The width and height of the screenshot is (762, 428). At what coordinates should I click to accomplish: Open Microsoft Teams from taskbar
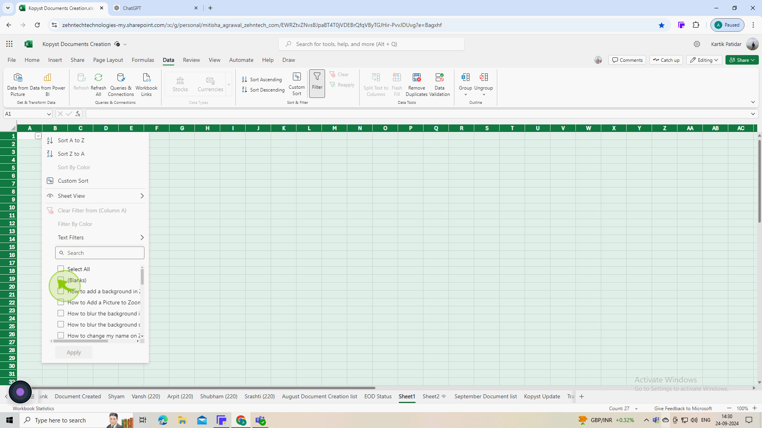(261, 420)
